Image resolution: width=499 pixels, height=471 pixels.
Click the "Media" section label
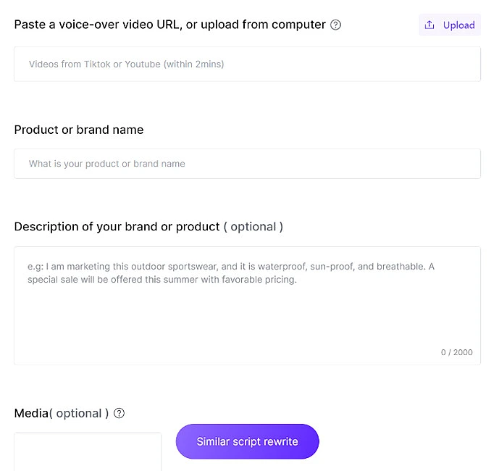click(31, 414)
